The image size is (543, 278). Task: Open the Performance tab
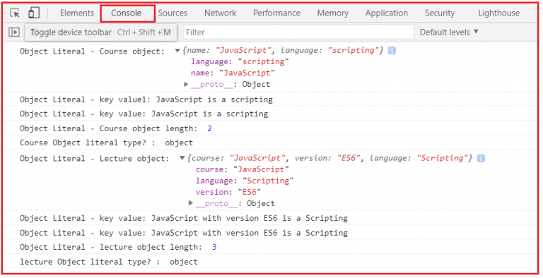[x=276, y=13]
